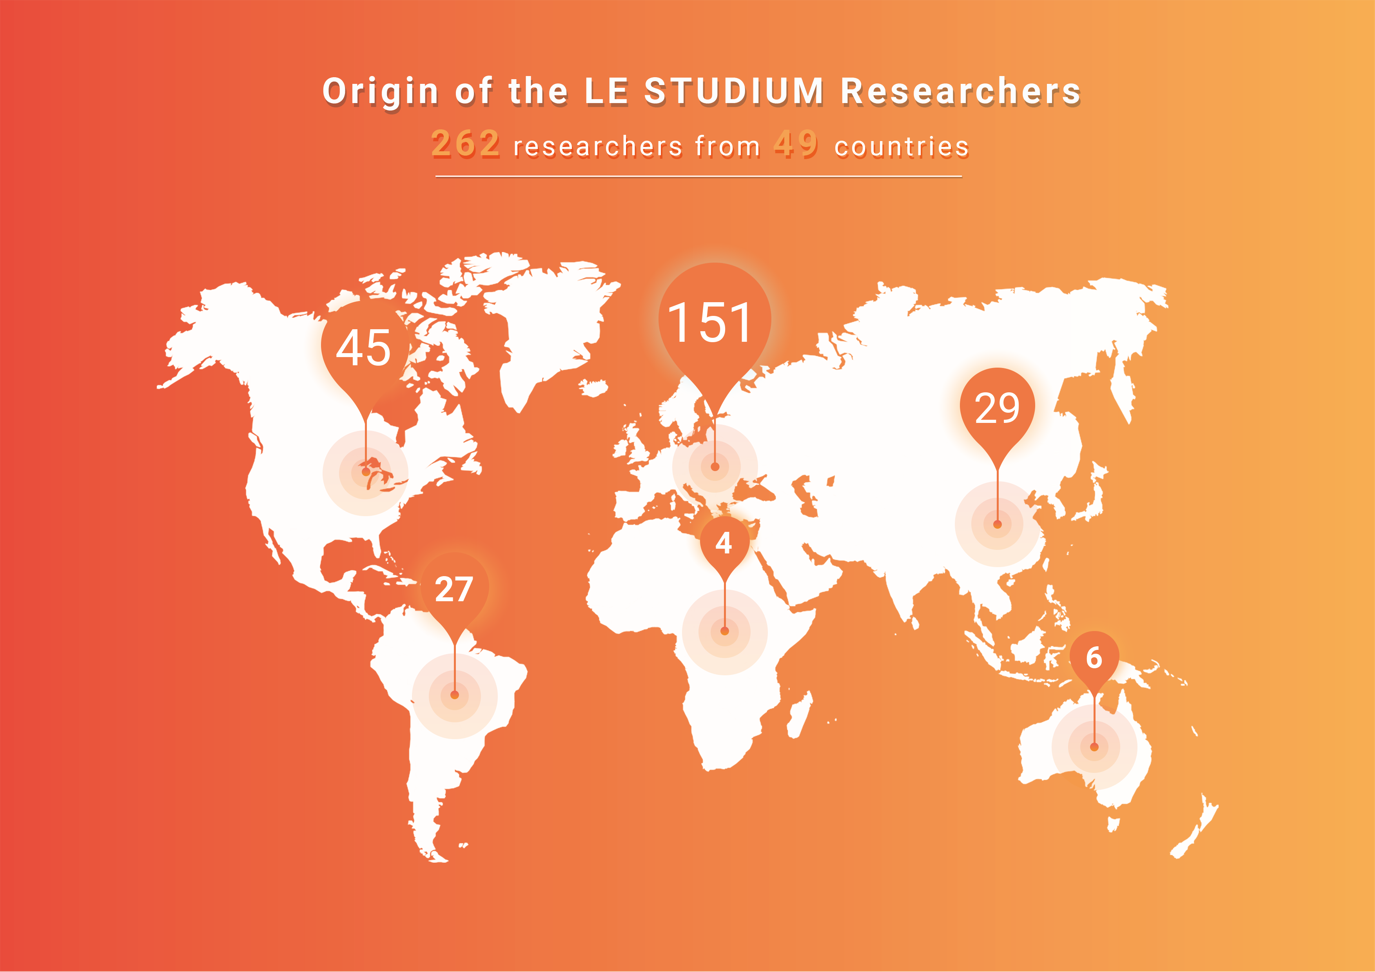Click the target circle marker in Europe
This screenshot has height=972, width=1375.
point(715,466)
